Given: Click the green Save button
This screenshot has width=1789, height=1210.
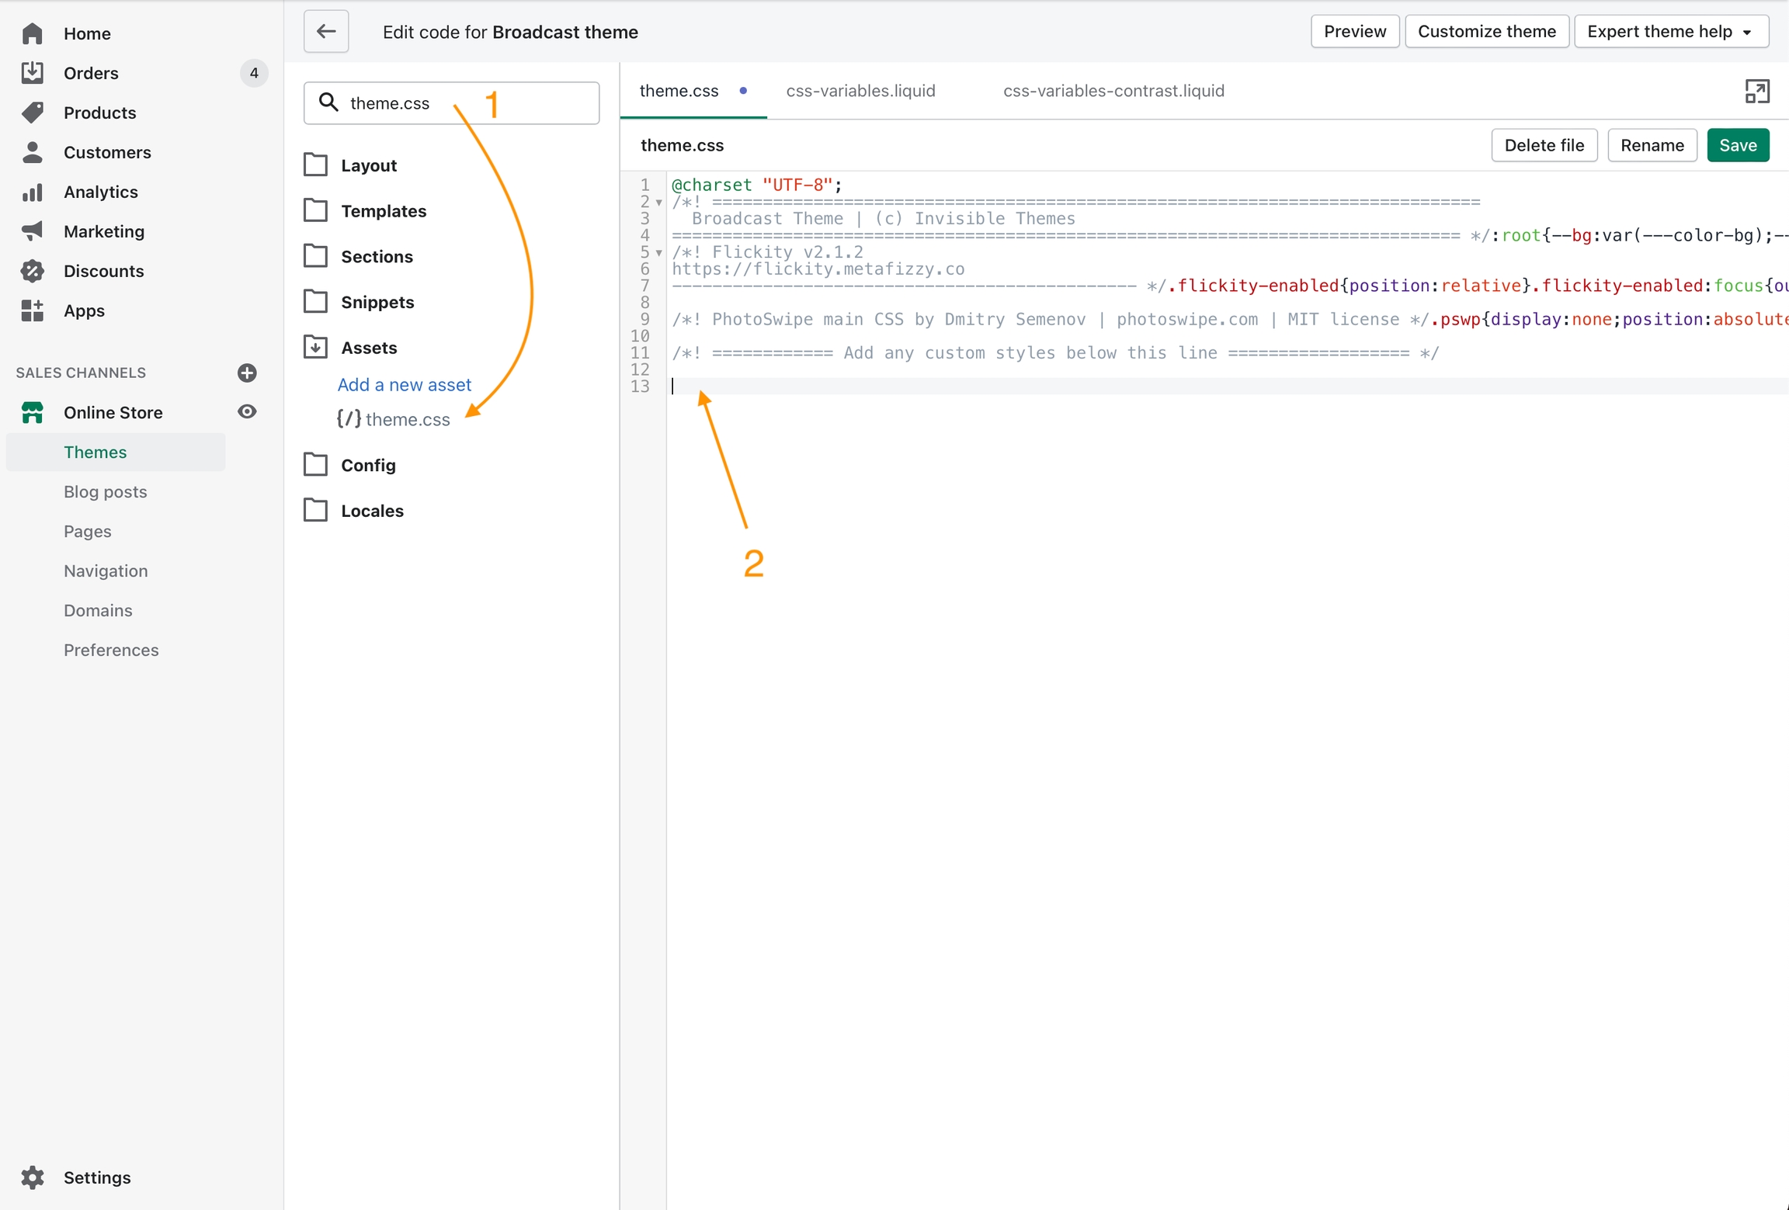Looking at the screenshot, I should click(1737, 145).
